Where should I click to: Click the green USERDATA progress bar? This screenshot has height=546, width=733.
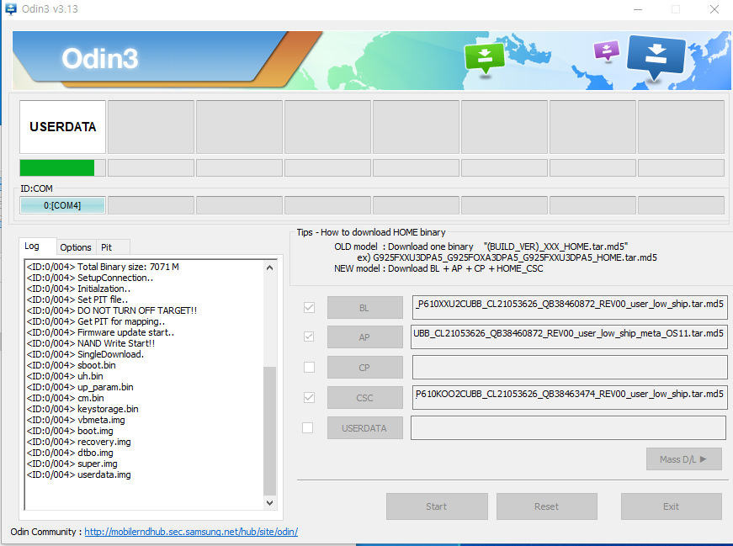coord(62,167)
